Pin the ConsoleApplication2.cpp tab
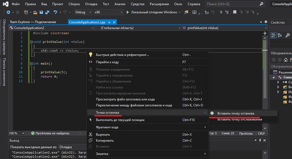 click(x=109, y=22)
